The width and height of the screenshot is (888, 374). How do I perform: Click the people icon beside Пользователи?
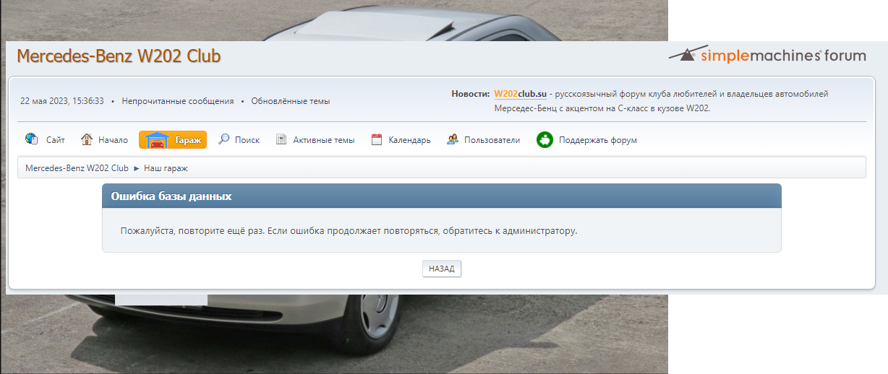click(453, 139)
